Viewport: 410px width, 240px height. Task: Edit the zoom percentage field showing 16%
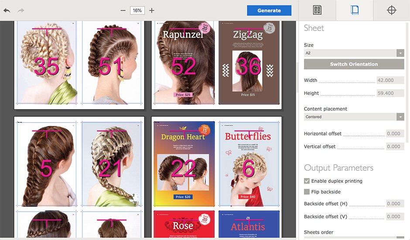point(137,10)
